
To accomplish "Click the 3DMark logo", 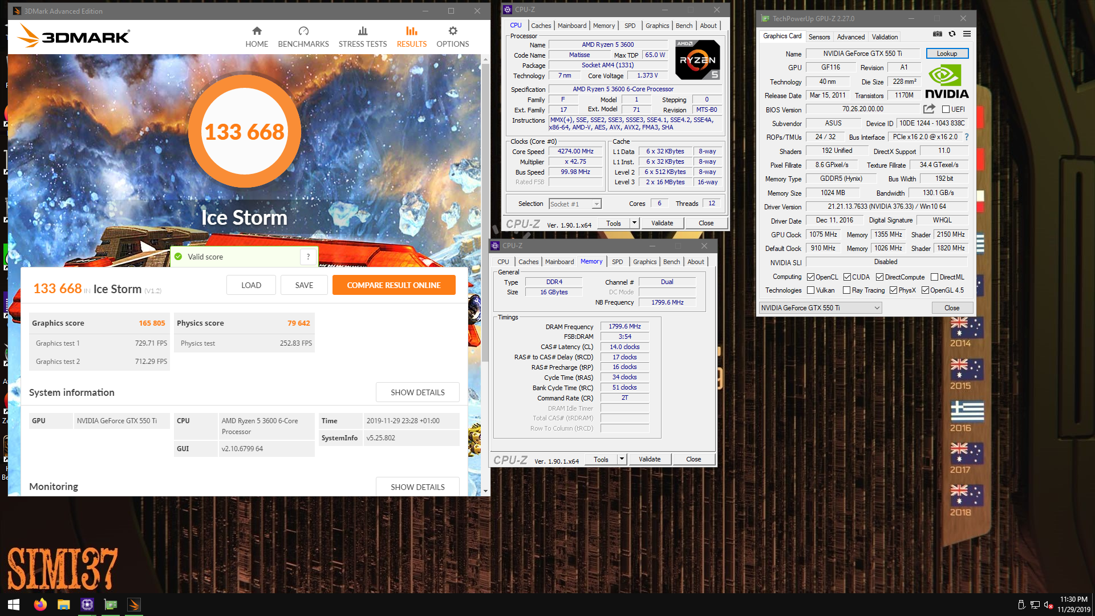I will tap(74, 37).
